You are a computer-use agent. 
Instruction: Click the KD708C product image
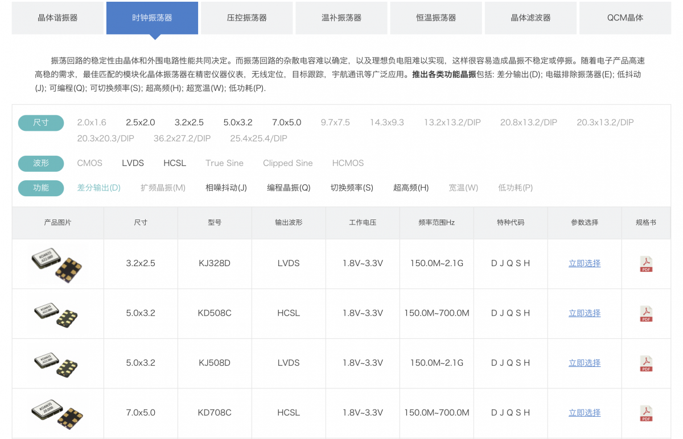point(57,413)
